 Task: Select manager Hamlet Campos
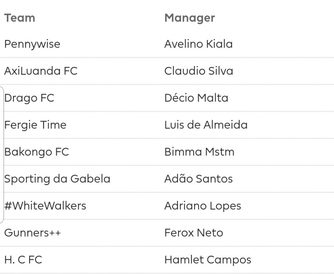click(x=208, y=260)
